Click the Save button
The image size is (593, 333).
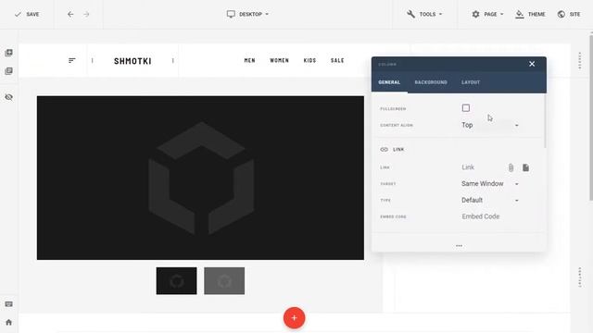coord(27,15)
